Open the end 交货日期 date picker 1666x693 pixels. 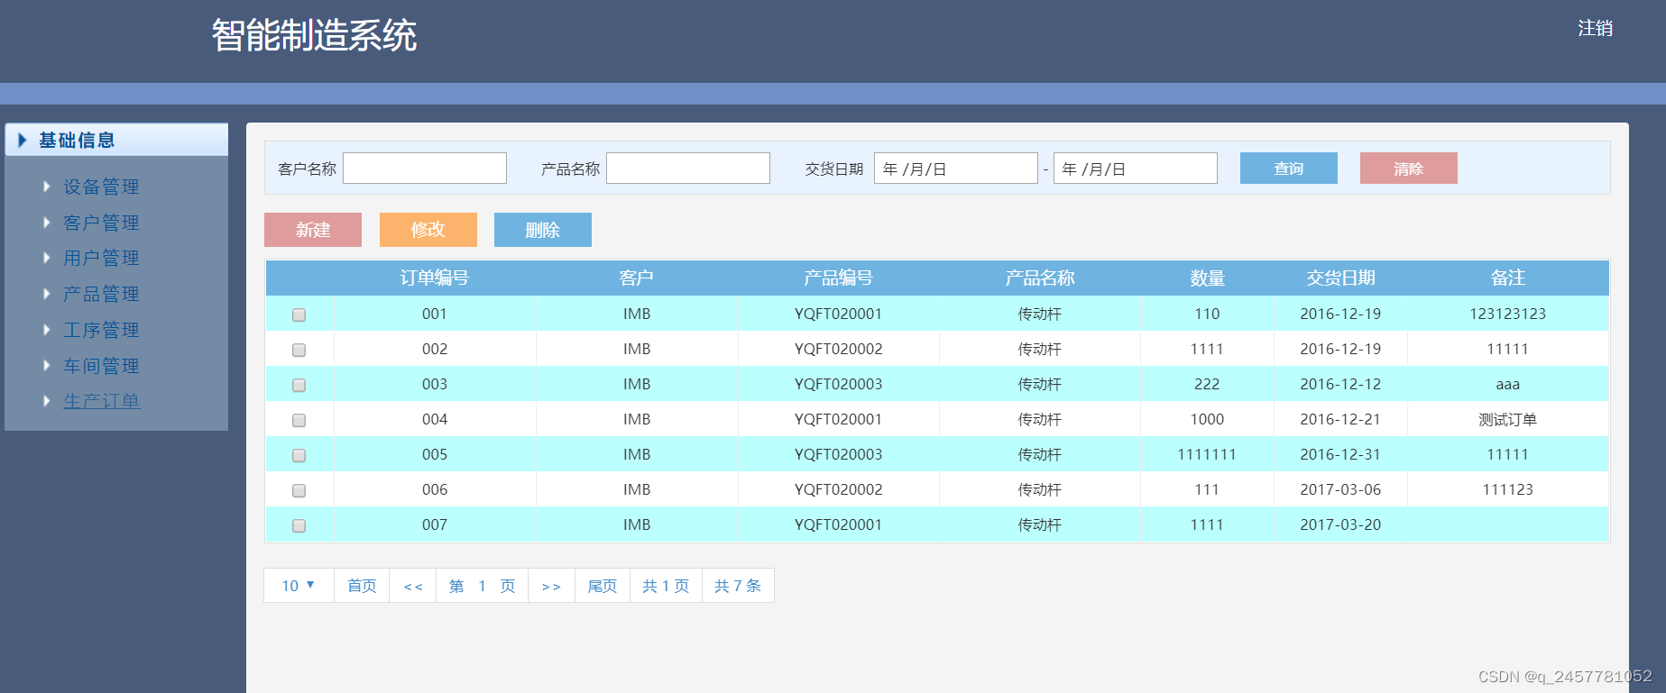coord(1136,169)
